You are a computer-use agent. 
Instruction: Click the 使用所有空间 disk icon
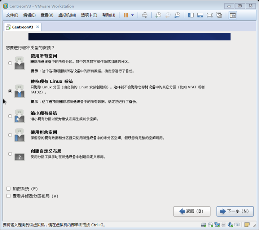[19, 63]
